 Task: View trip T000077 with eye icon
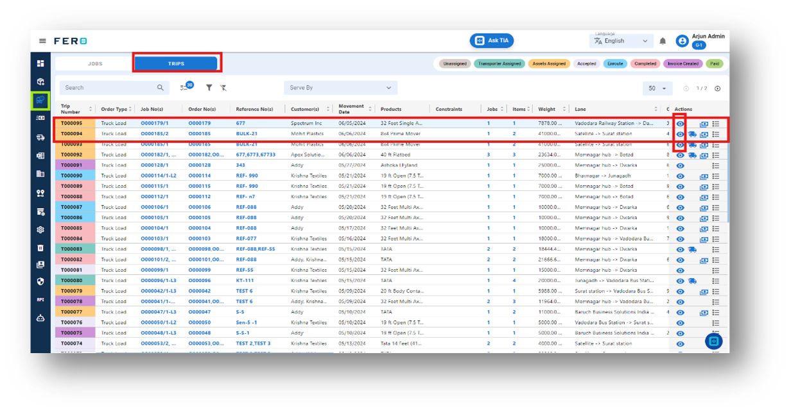681,312
